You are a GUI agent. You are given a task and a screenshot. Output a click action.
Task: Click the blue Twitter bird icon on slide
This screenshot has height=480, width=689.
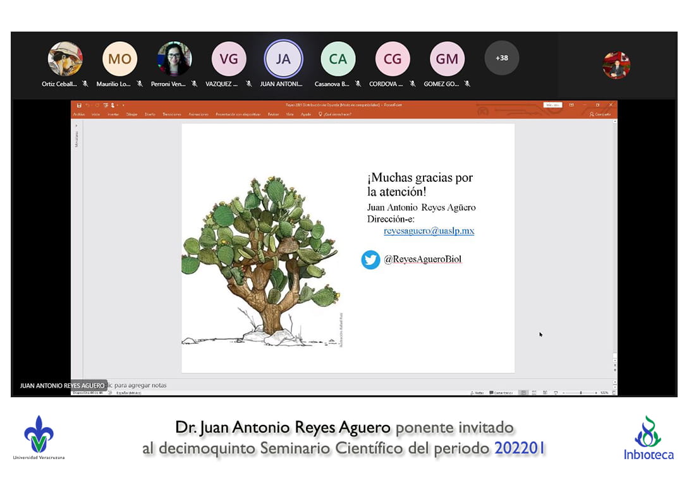370,260
